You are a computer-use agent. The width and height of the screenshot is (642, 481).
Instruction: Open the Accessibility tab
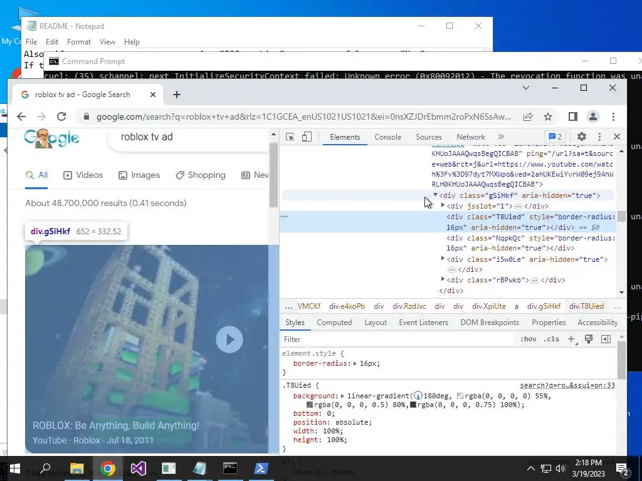coord(597,323)
